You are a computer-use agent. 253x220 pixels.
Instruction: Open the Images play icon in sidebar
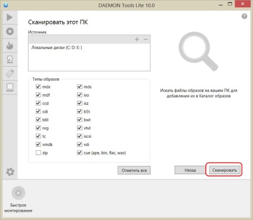tap(10, 17)
